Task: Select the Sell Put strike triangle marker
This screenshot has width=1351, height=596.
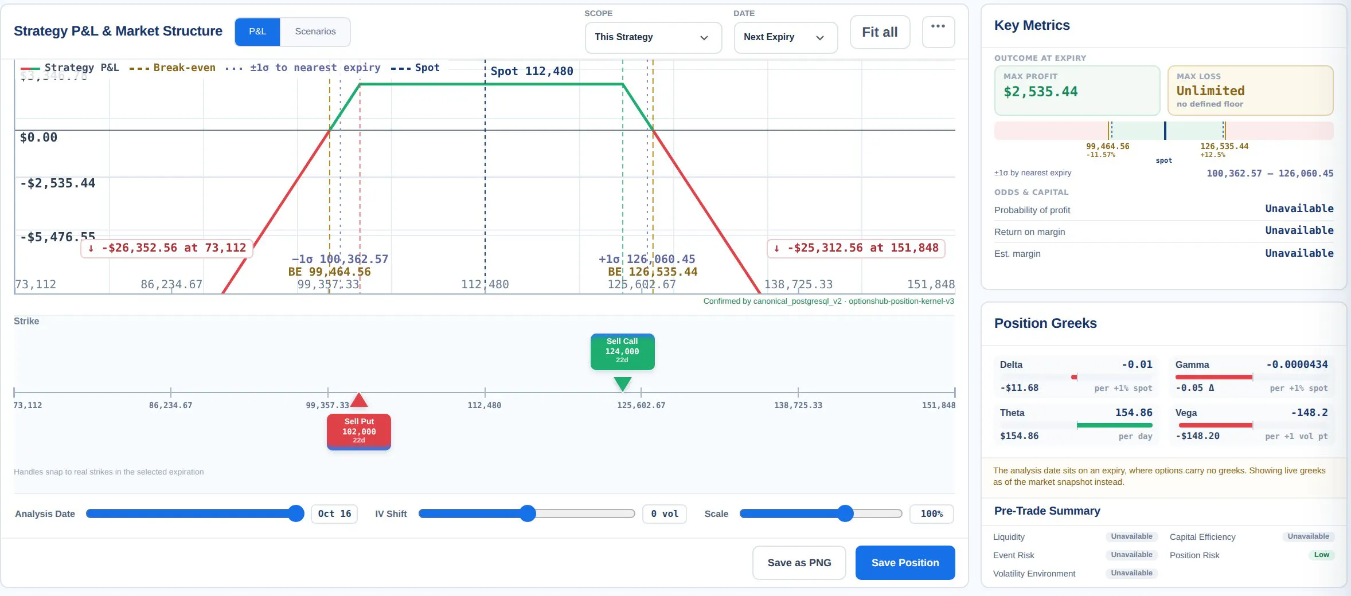Action: pyautogui.click(x=359, y=400)
